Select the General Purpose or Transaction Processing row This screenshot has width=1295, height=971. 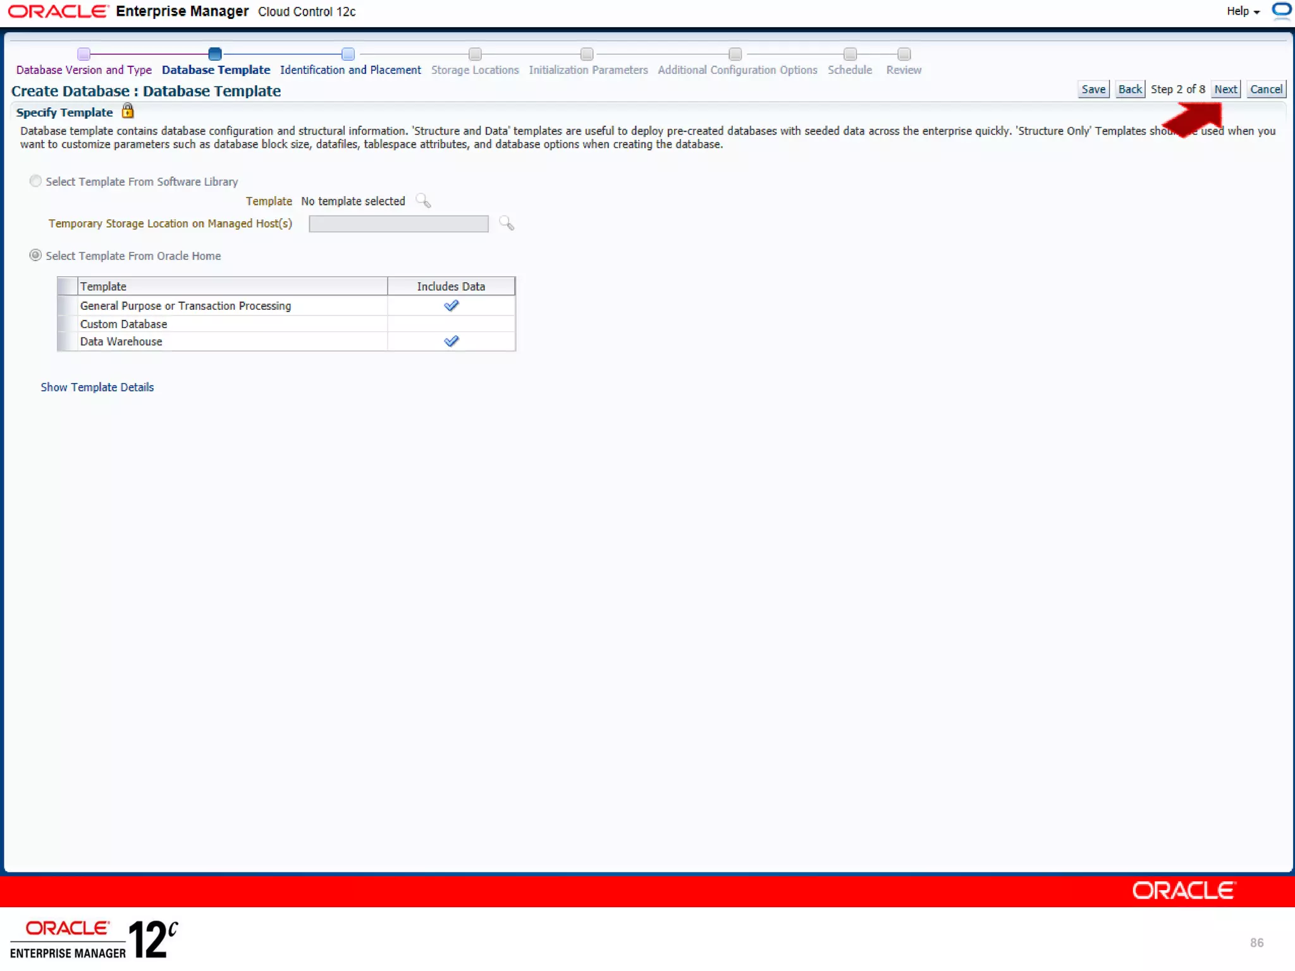pos(185,306)
